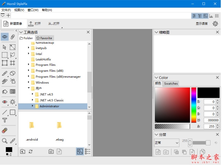
Task: Pick the text tool
Action: tap(5, 120)
